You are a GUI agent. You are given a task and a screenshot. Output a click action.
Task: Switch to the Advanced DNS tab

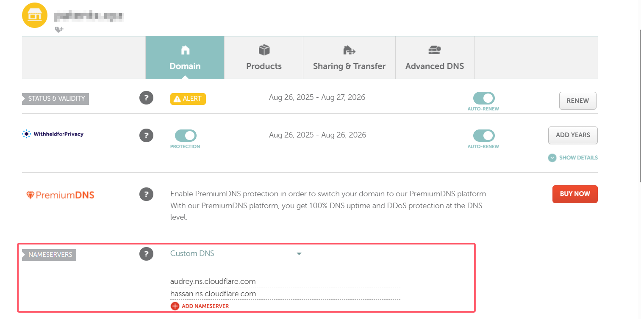pyautogui.click(x=434, y=58)
